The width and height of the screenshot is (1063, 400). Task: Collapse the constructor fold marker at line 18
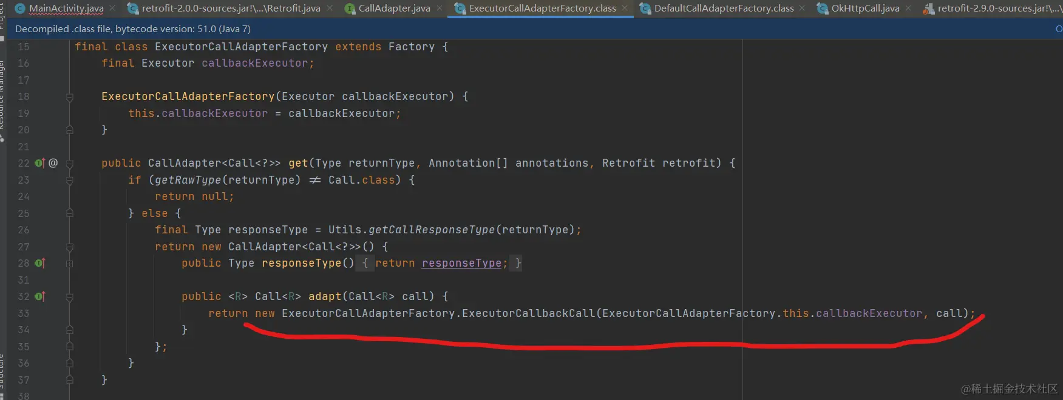click(69, 97)
